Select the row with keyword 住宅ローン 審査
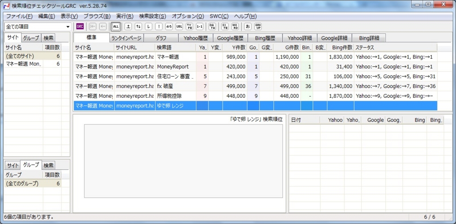The image size is (456, 224). coord(255,76)
